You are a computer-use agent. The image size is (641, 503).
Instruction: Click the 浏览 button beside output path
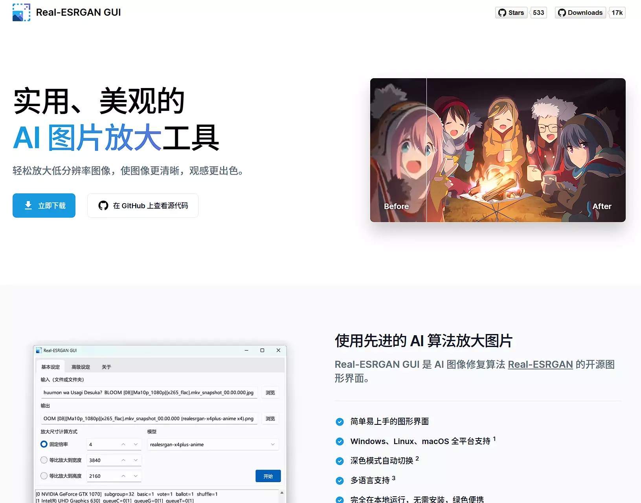coord(270,419)
